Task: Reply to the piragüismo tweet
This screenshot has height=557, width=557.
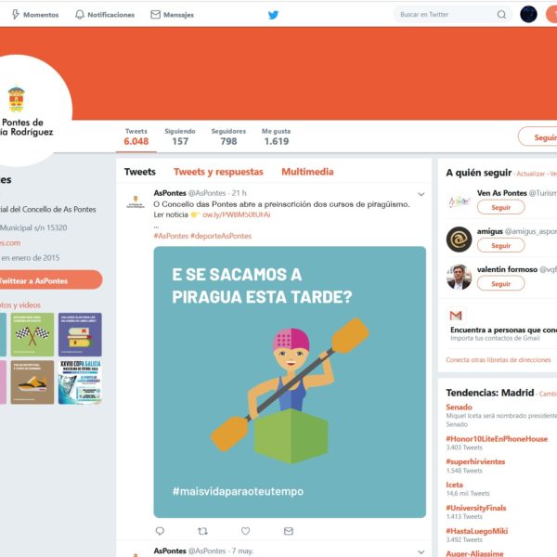Action: tap(160, 531)
